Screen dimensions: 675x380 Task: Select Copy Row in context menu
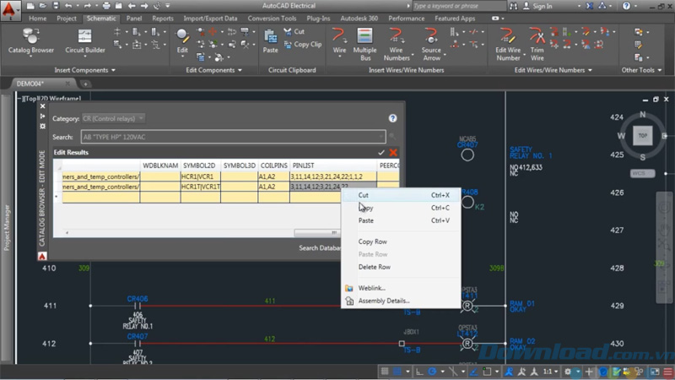[x=372, y=242]
